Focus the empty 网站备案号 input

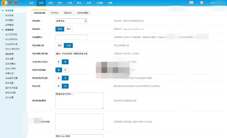72,37
